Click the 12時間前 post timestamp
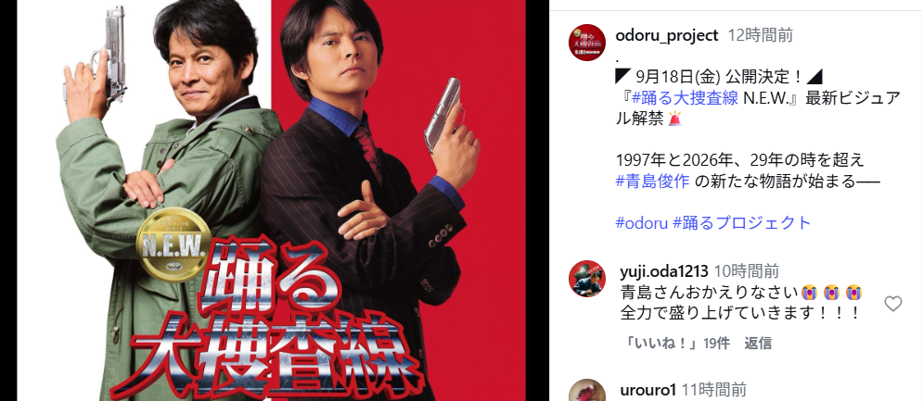Viewport: 923px width, 401px height. pos(760,35)
